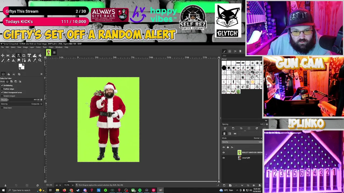Select the Clone stamp tool
Screen dimensions: 344x193
click(x=13, y=60)
